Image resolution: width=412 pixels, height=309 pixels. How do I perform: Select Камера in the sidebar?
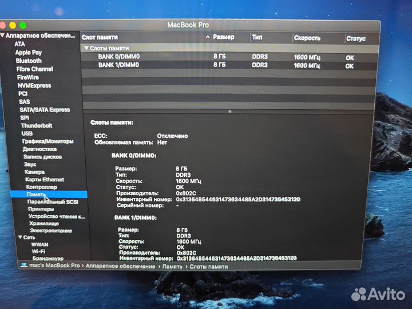click(x=34, y=172)
